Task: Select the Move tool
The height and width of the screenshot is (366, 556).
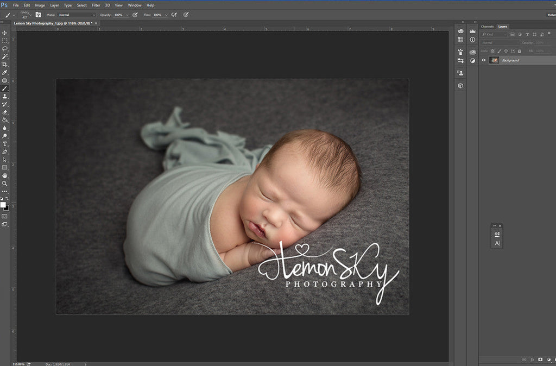Action: (x=5, y=33)
